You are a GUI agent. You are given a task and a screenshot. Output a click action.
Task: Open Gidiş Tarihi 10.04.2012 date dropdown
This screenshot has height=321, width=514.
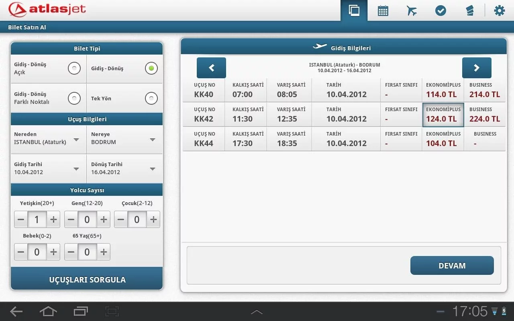(x=49, y=169)
